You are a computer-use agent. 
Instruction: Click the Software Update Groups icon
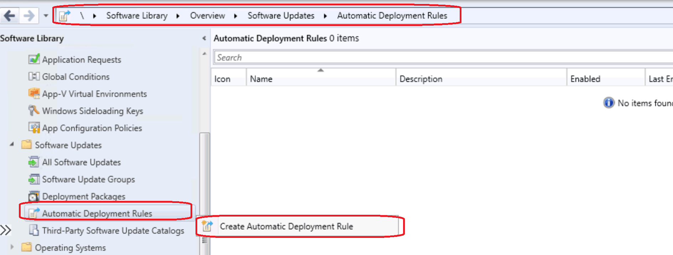click(x=34, y=179)
